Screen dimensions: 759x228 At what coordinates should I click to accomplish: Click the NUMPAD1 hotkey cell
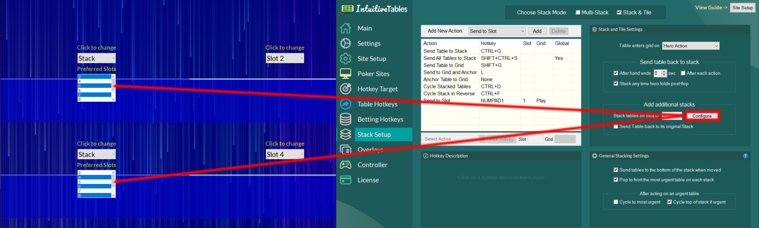492,101
